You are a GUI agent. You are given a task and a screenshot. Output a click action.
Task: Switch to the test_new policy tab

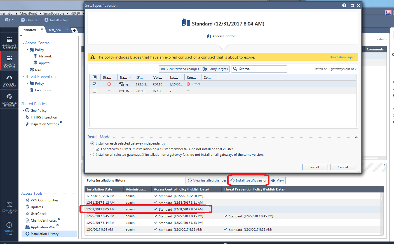coord(55,30)
